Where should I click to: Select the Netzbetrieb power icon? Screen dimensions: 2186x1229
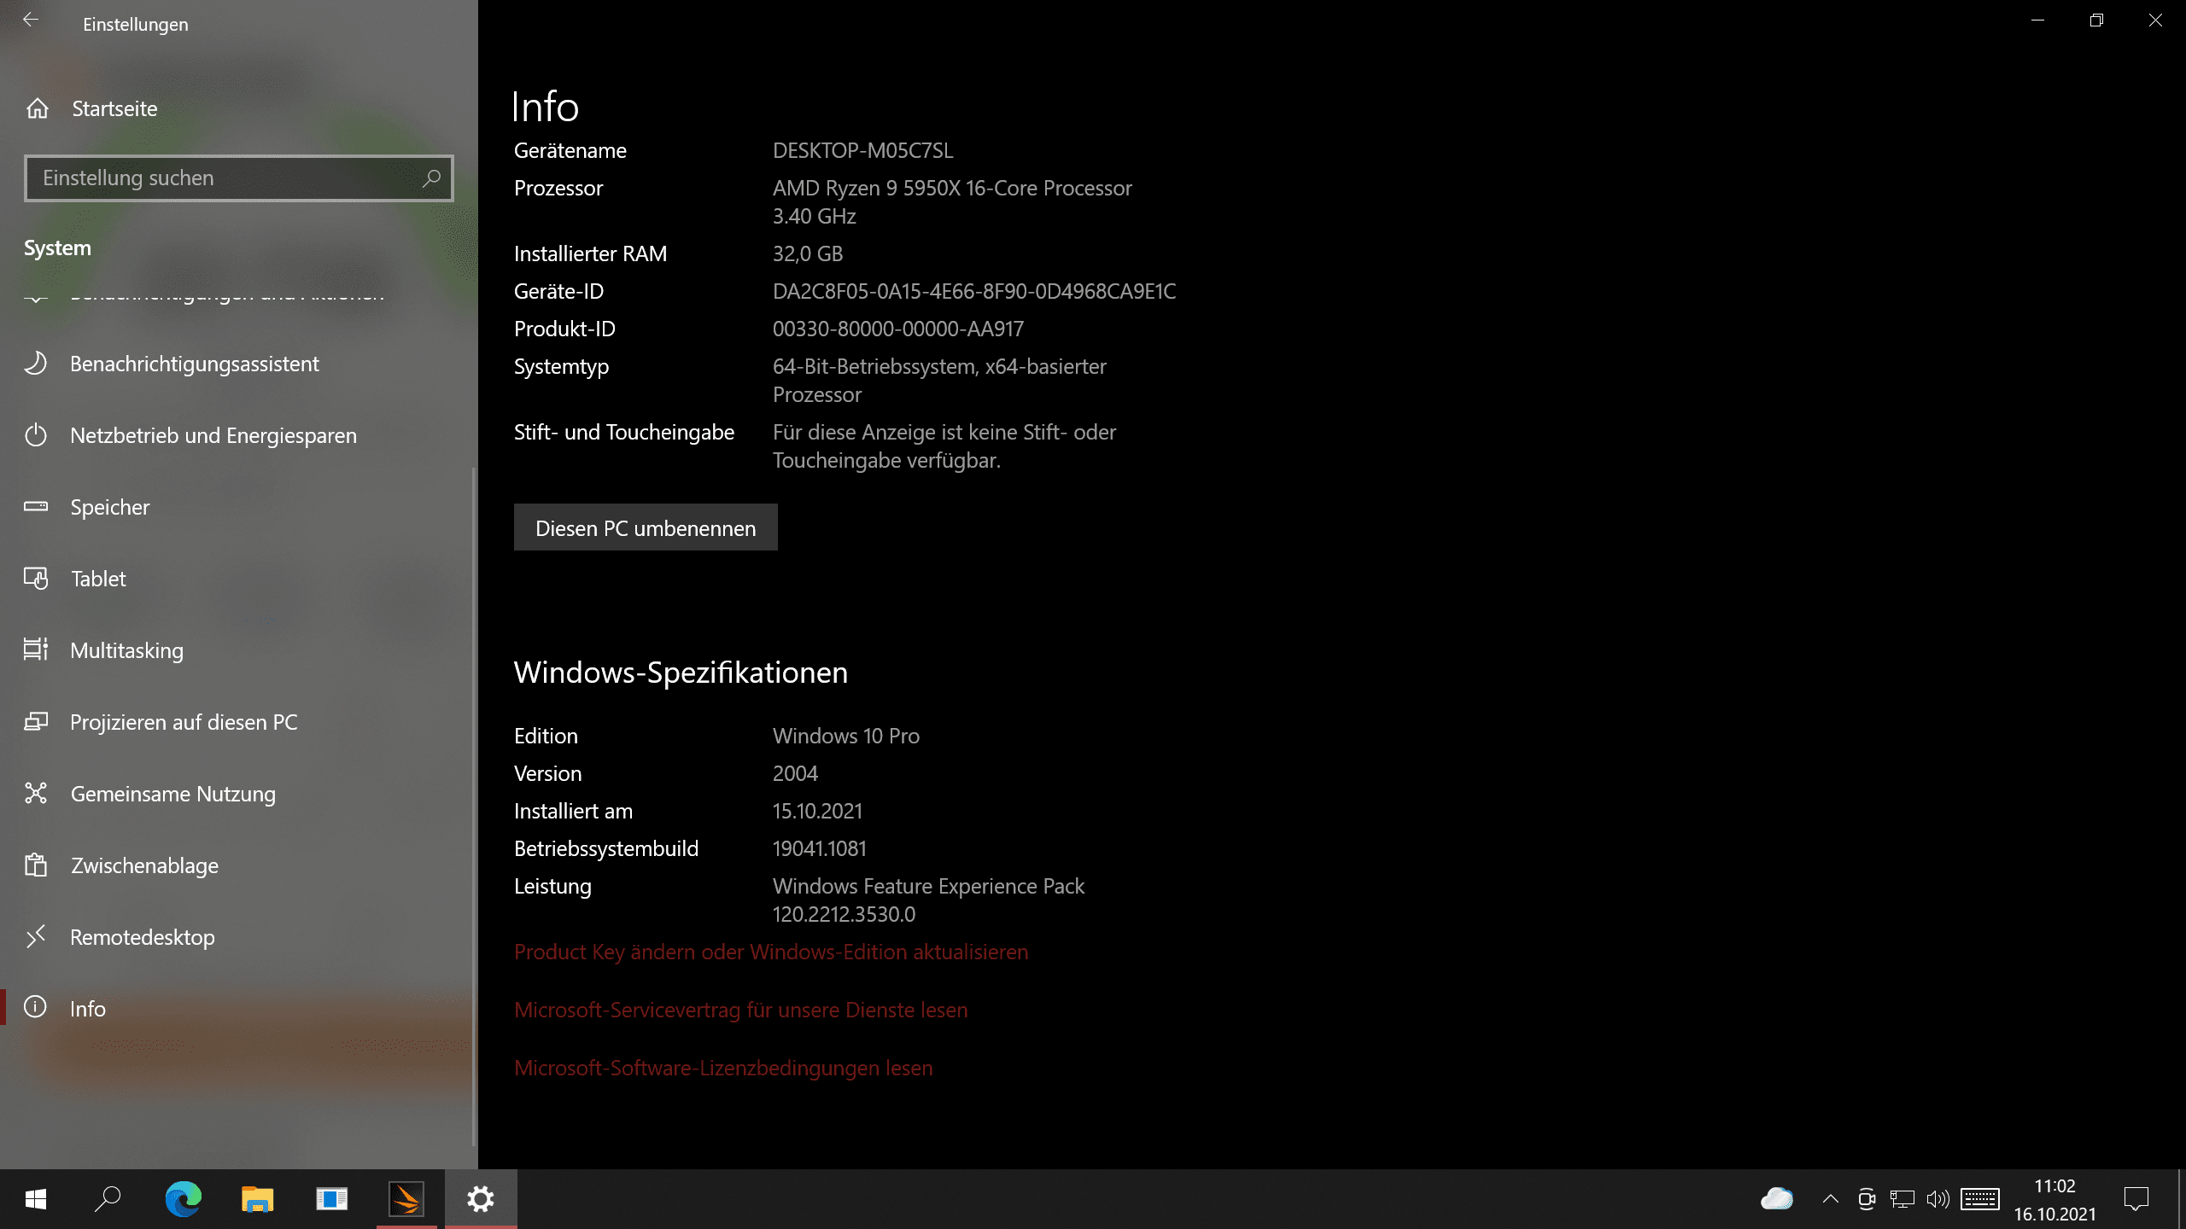coord(36,435)
